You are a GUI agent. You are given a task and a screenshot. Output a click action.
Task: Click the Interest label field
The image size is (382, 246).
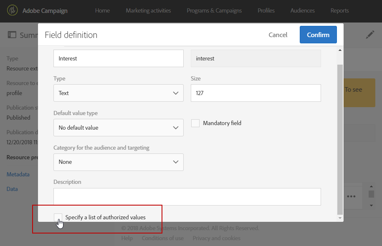tap(119, 58)
